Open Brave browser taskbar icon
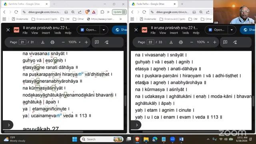256x144 pixels. (x=137, y=139)
